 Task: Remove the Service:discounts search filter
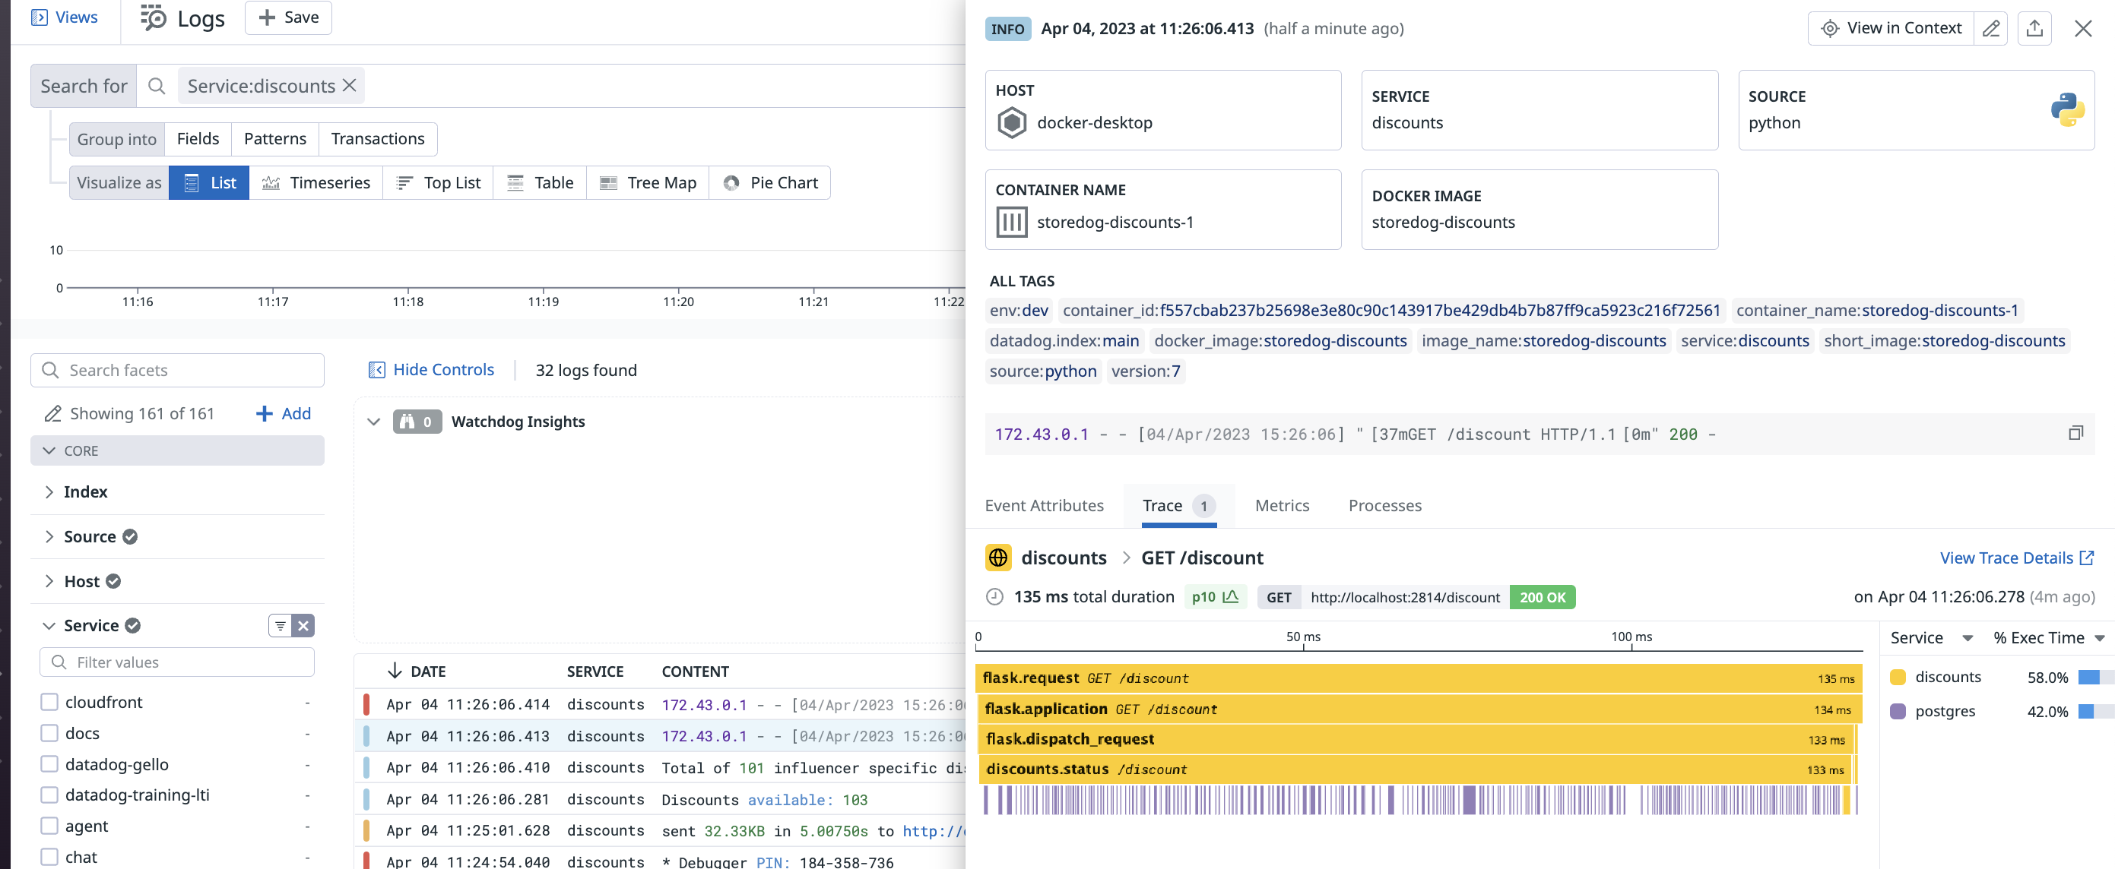coord(350,85)
